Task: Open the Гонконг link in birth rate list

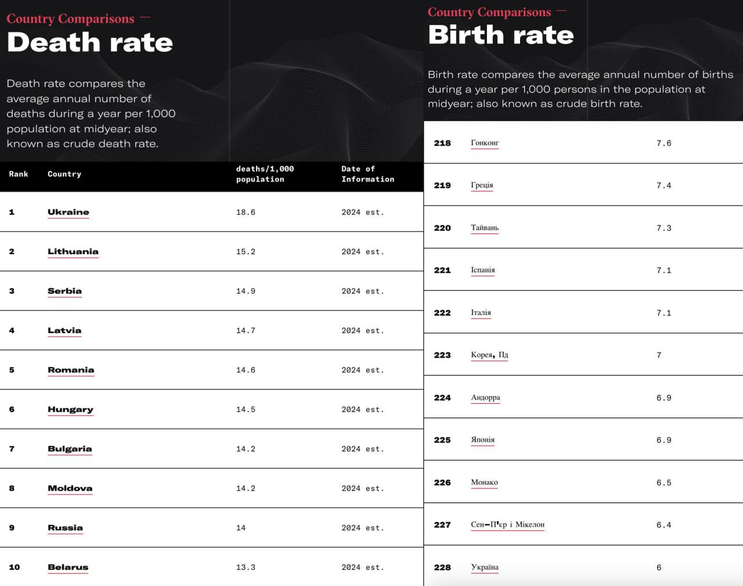Action: [x=485, y=143]
